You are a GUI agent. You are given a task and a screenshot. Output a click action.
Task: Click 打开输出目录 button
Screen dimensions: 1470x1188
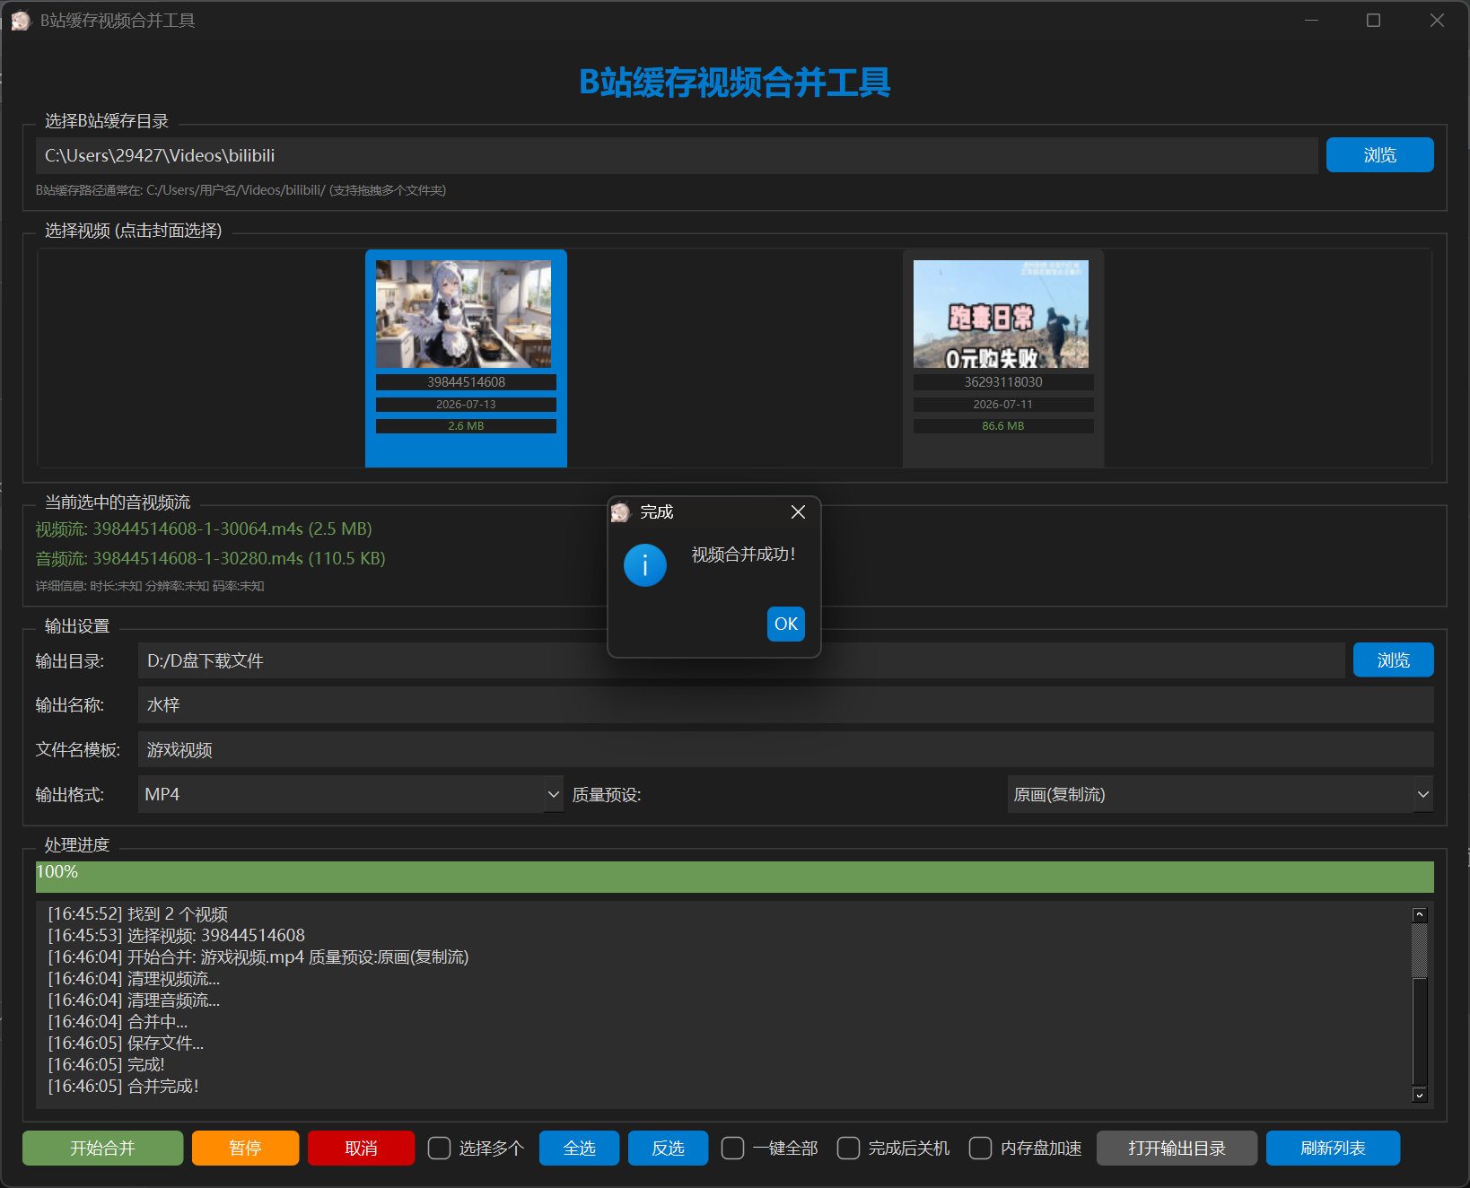click(x=1177, y=1149)
